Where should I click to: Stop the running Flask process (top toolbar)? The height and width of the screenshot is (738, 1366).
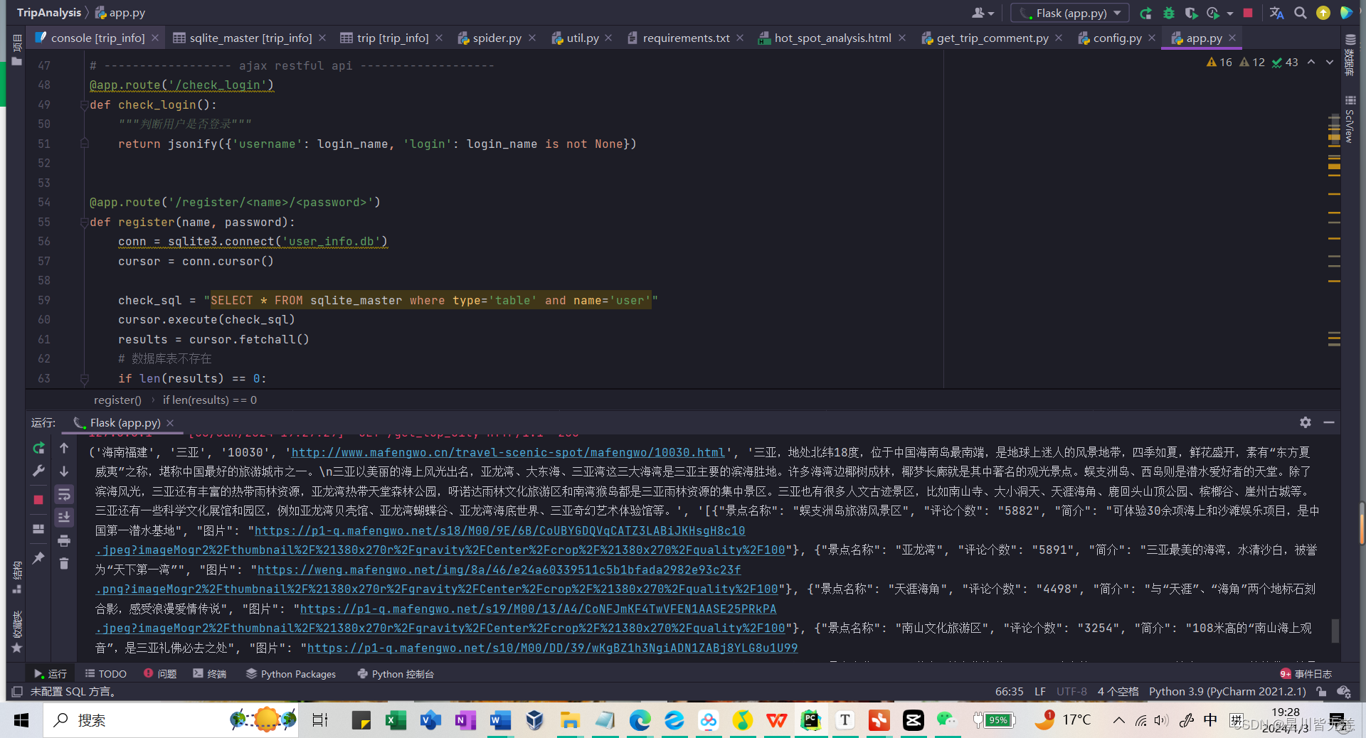pos(1248,13)
